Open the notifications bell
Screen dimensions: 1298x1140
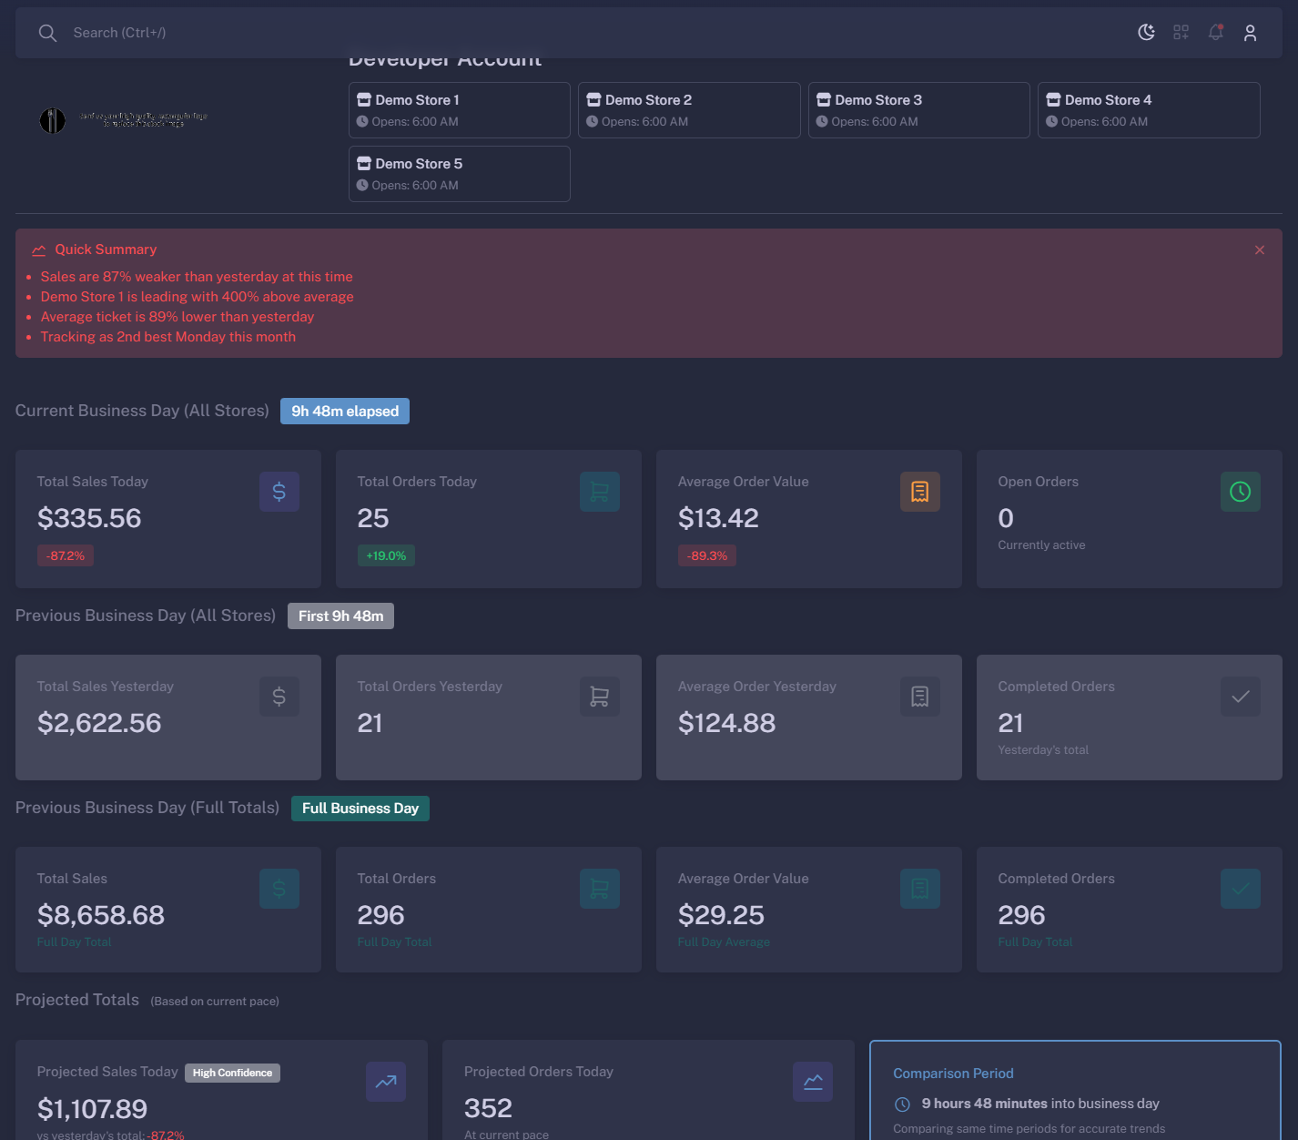tap(1215, 33)
